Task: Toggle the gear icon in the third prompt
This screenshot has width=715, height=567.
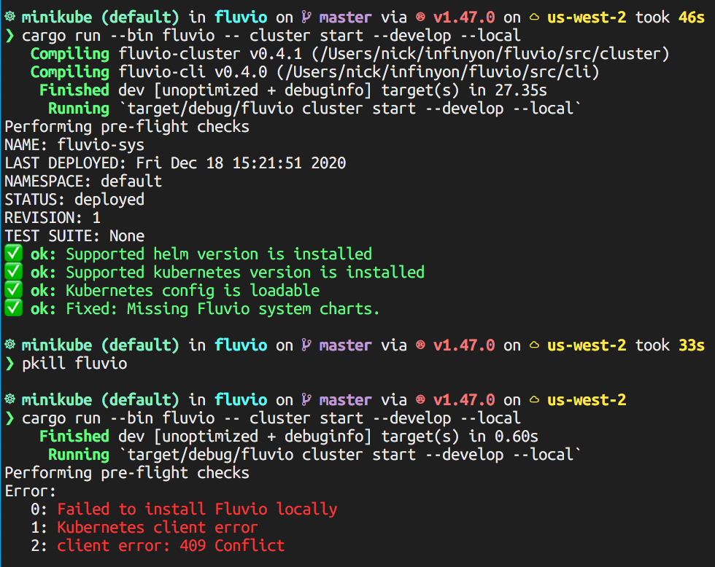Action: tap(10, 399)
